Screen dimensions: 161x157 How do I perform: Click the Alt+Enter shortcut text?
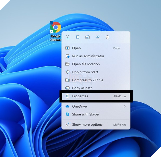point(120,96)
